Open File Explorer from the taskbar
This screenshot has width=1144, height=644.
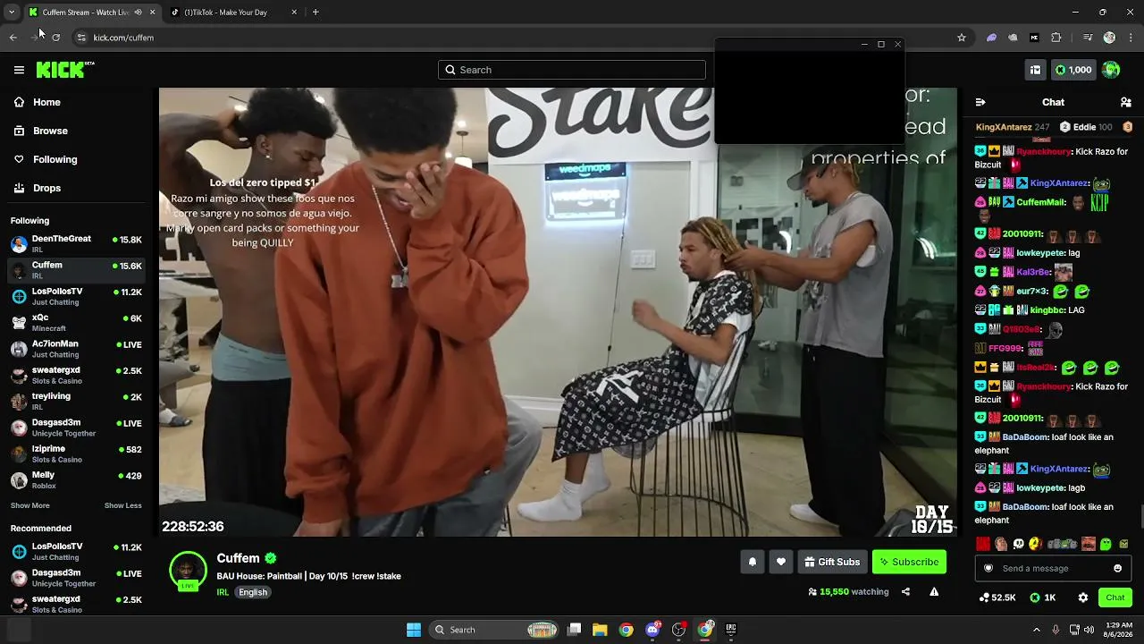[x=600, y=630]
